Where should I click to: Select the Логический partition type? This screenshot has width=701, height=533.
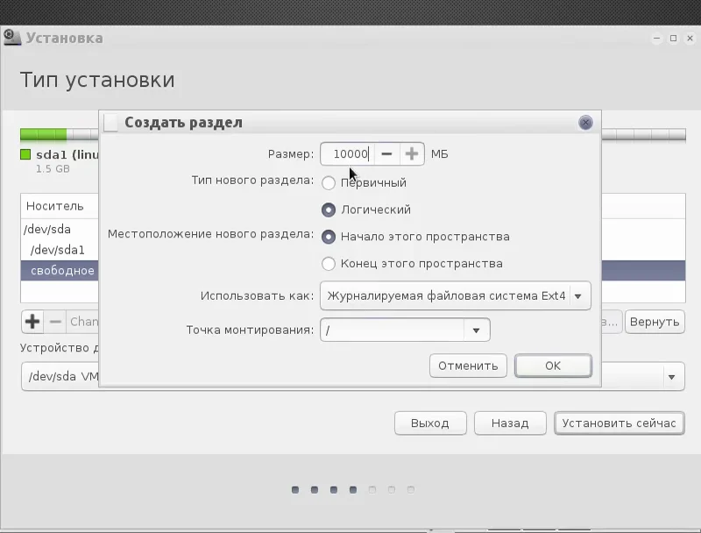pyautogui.click(x=328, y=210)
